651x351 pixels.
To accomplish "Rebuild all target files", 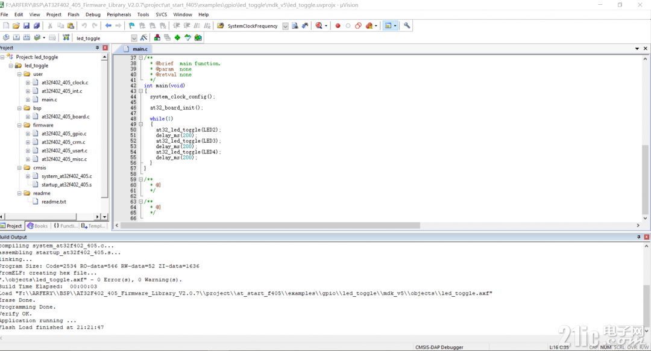I will coord(27,38).
